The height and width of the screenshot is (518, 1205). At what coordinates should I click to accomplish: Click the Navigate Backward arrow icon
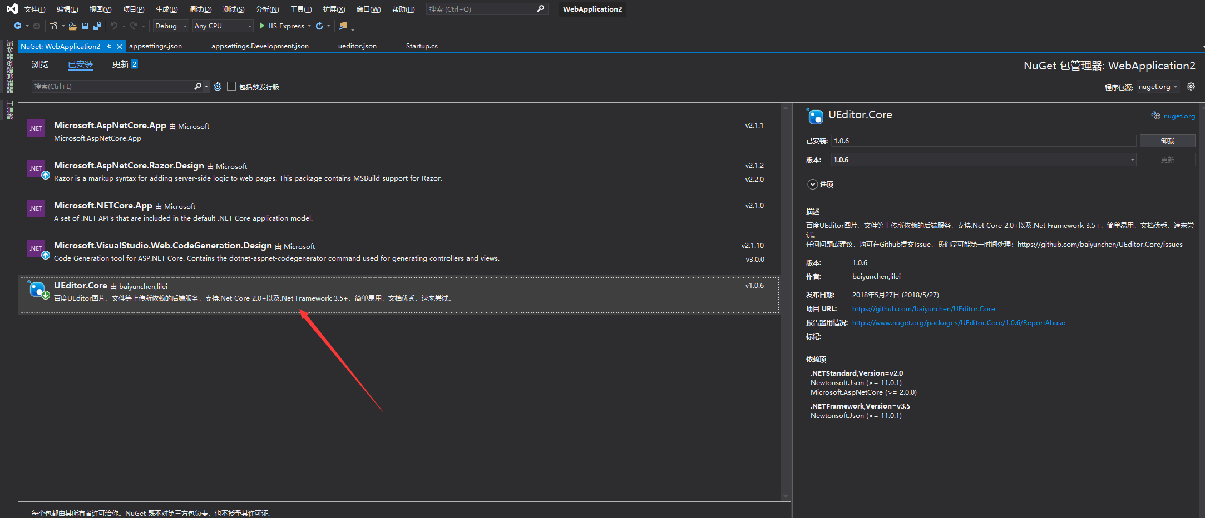click(18, 26)
